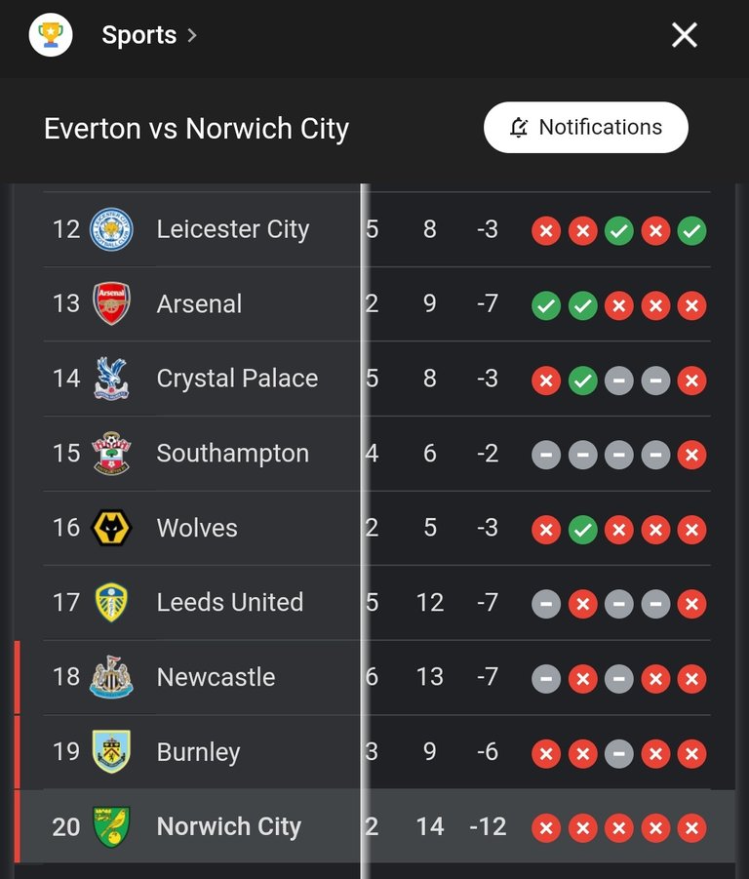Open the Southampton club crest
749x879 pixels.
click(x=111, y=453)
